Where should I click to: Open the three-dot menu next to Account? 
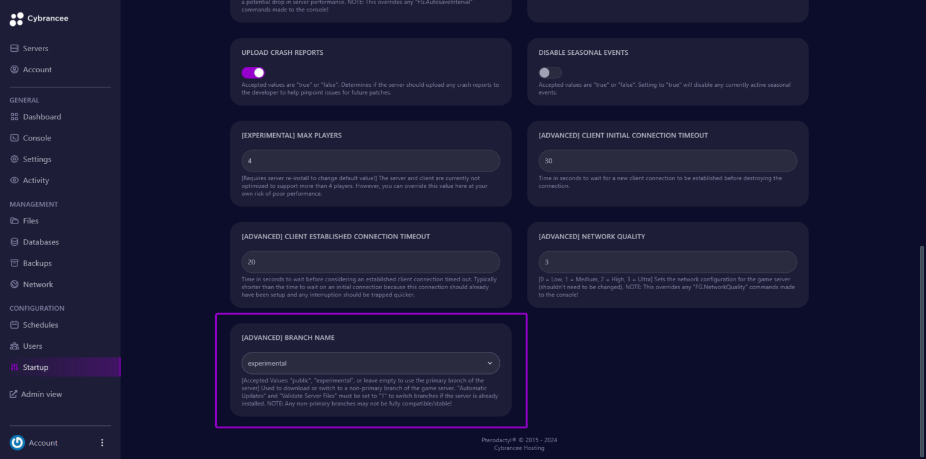(102, 442)
